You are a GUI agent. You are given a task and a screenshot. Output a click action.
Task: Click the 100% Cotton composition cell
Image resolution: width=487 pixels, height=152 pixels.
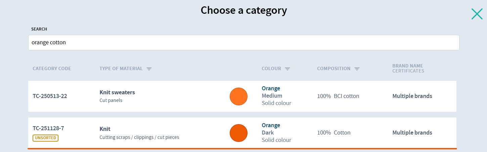334,133
